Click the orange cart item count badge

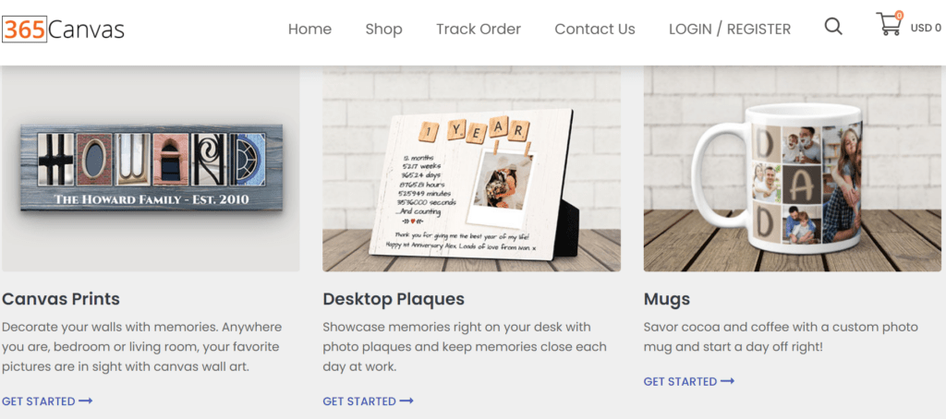pos(899,15)
